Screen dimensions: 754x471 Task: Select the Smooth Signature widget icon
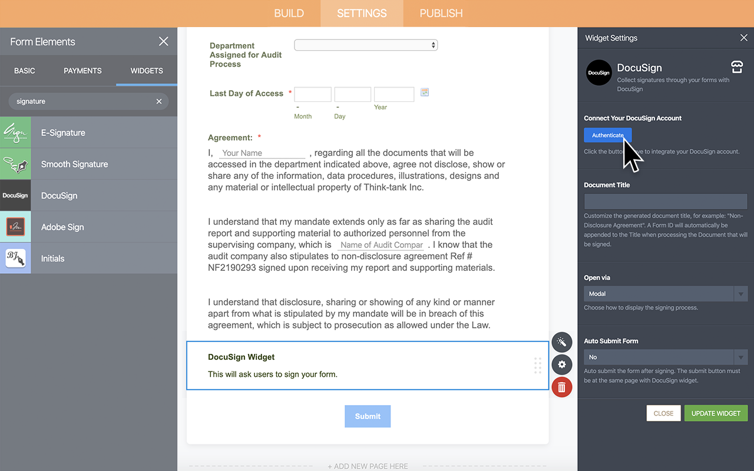15,164
